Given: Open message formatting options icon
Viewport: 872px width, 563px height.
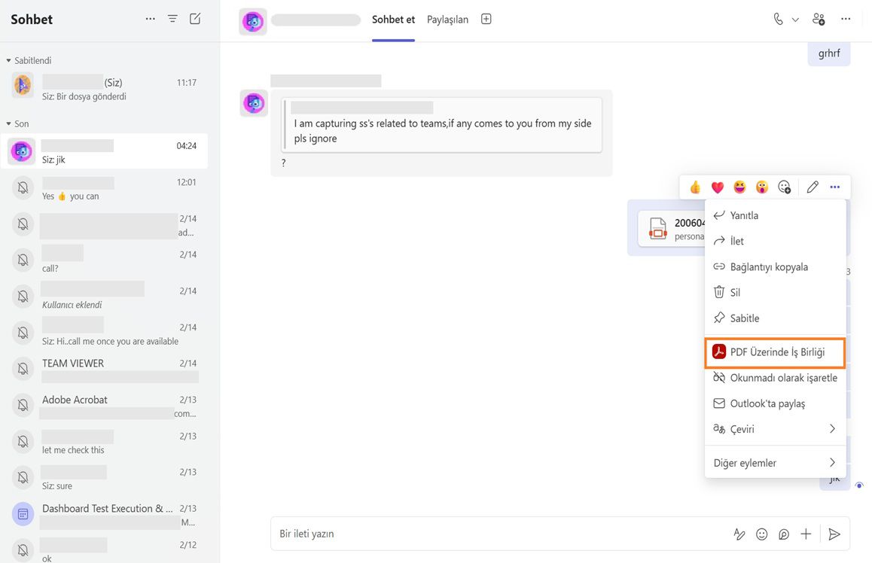Looking at the screenshot, I should point(739,534).
